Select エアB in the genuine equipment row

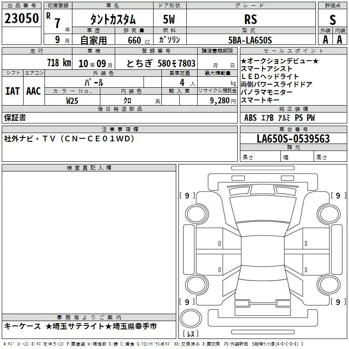tap(267, 118)
